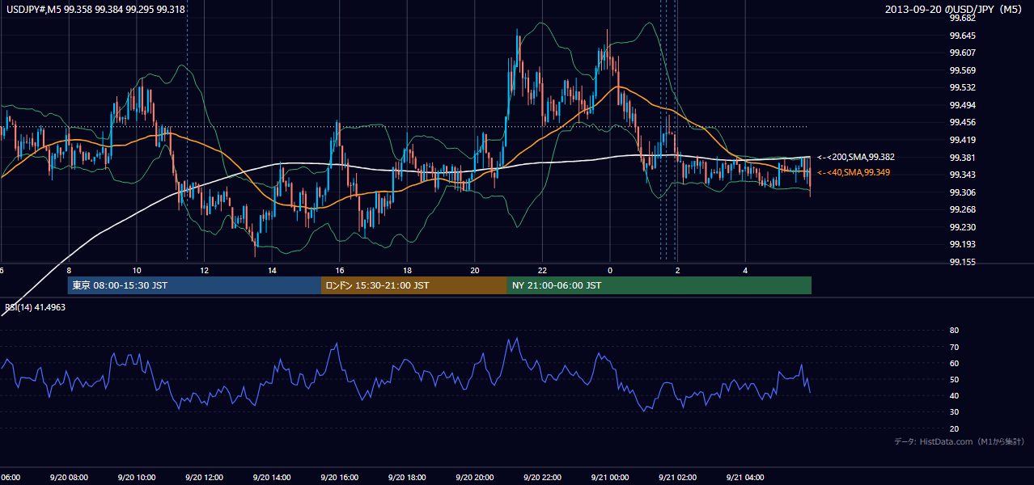Click the bottom timestamp 9/20 08:00
1034x485 pixels.
tap(69, 478)
